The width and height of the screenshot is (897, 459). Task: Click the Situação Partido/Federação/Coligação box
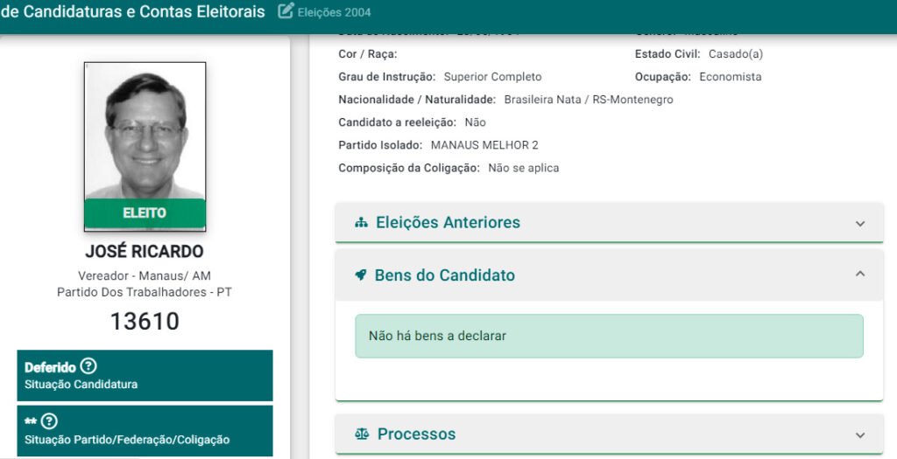coord(145,431)
